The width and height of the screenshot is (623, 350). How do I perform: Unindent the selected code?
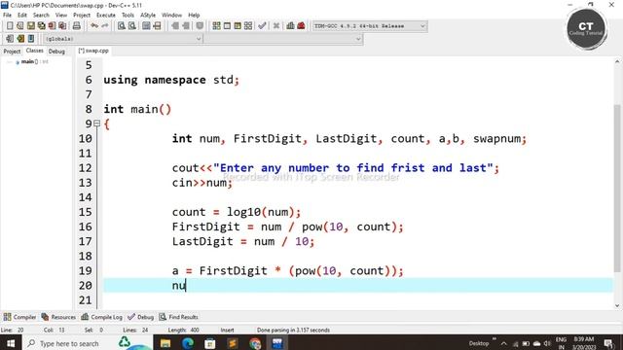point(186,26)
